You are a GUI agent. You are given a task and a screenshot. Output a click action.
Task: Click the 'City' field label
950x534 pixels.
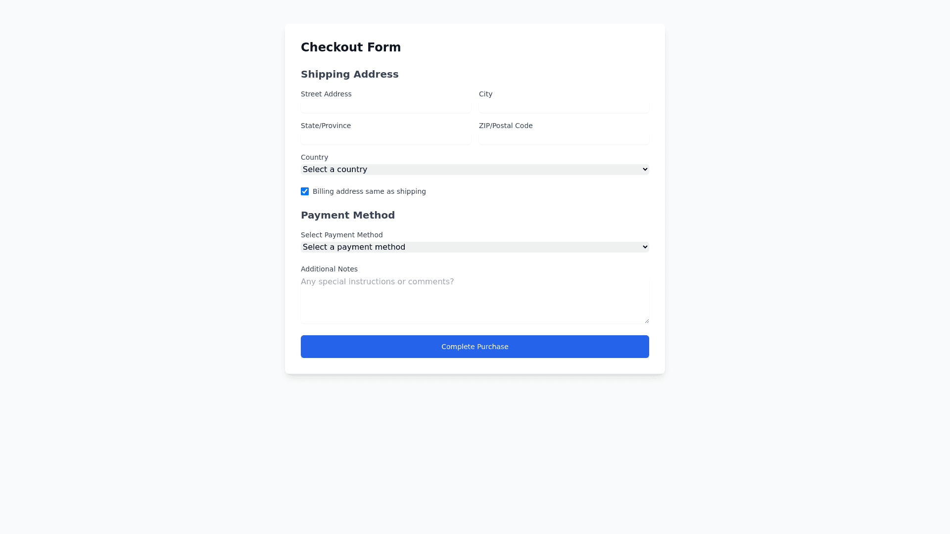(485, 94)
